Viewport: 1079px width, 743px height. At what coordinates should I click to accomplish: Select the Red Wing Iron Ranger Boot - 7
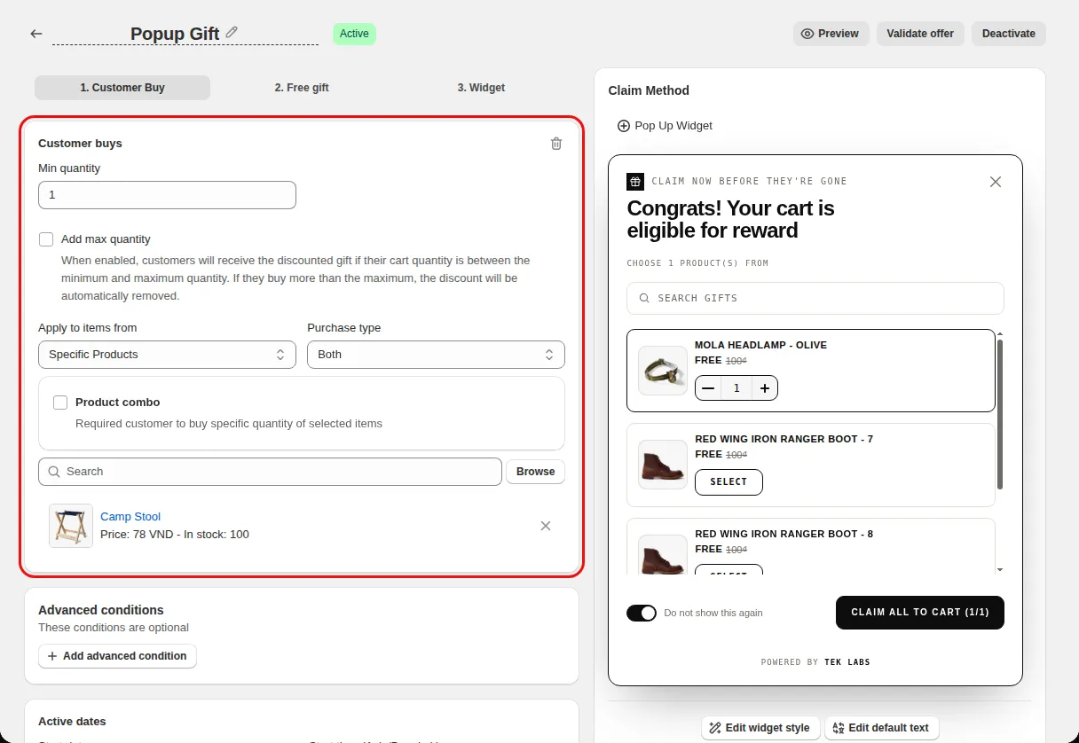[729, 482]
